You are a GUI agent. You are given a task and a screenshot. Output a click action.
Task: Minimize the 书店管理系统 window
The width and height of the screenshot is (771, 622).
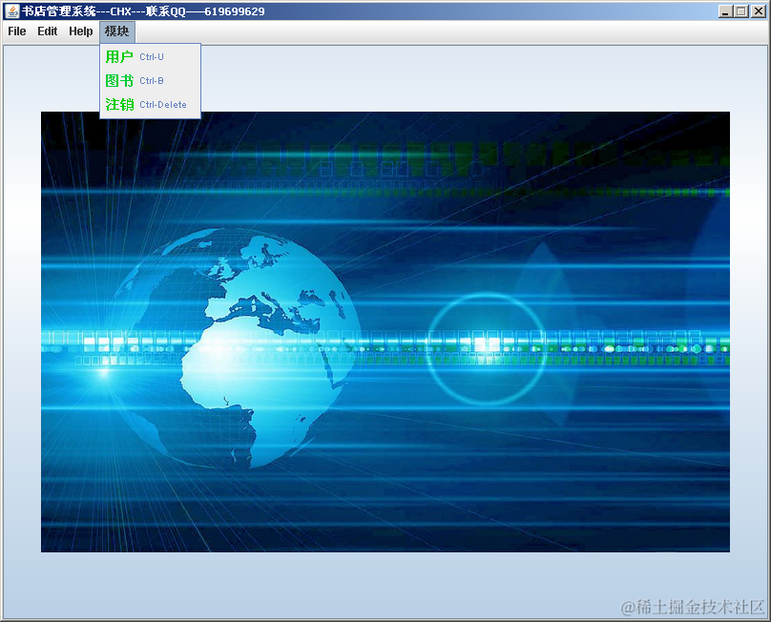(725, 11)
